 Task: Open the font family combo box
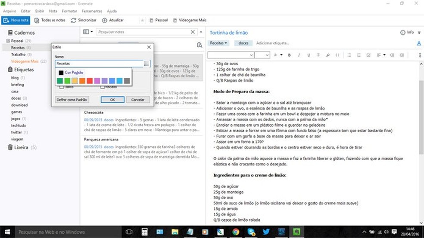(231, 55)
